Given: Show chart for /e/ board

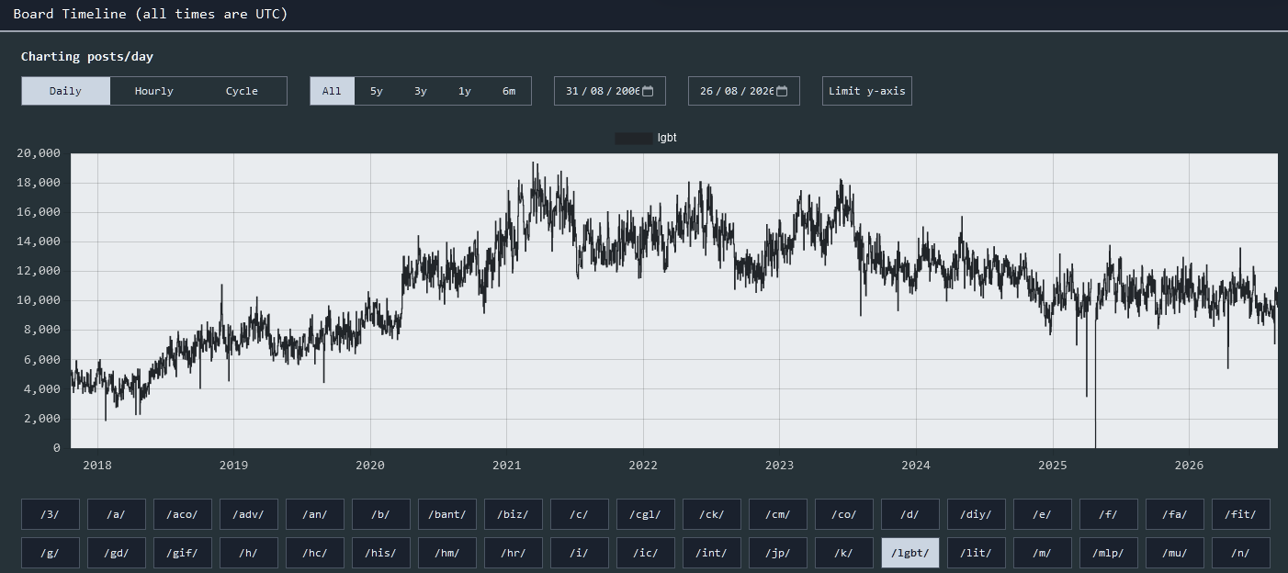Looking at the screenshot, I should pyautogui.click(x=1043, y=514).
